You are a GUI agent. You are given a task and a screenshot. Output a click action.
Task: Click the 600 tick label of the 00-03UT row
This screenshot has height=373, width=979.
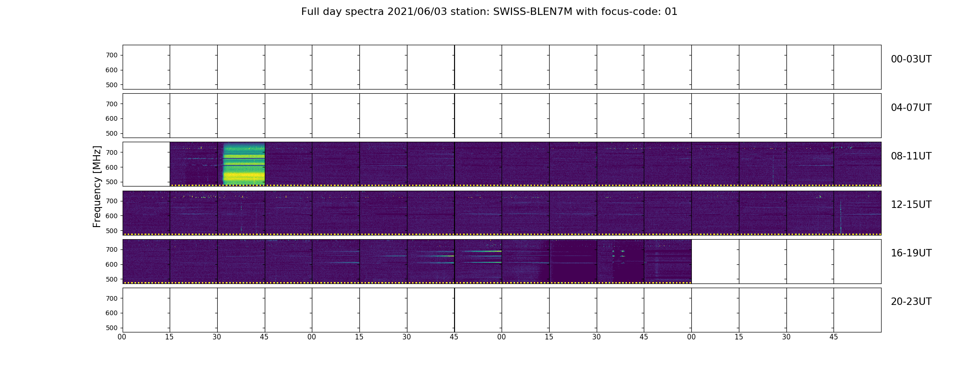pyautogui.click(x=111, y=70)
